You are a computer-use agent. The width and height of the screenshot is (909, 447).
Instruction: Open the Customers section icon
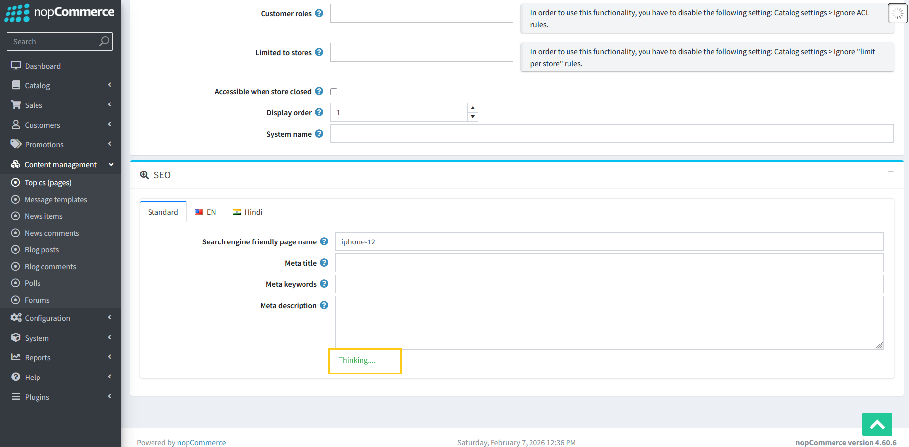click(x=16, y=125)
